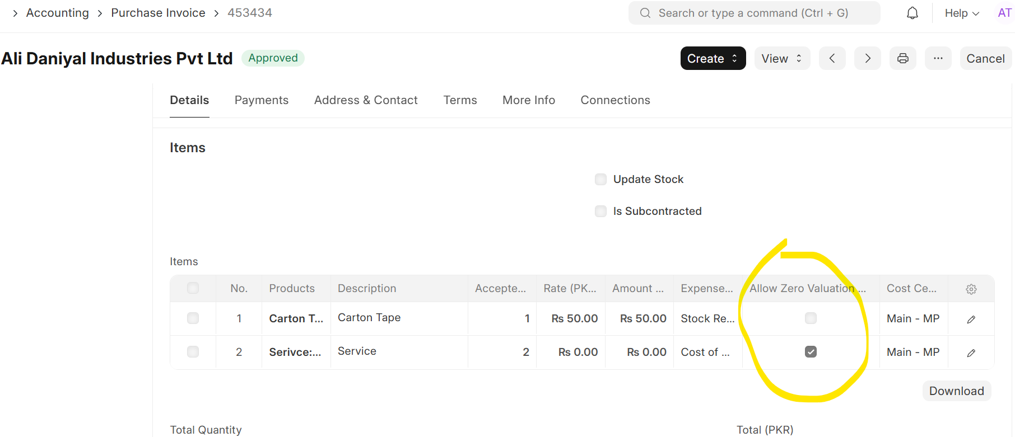Click Main - MP in row 1
Screen dimensions: 1015x437
(913, 318)
